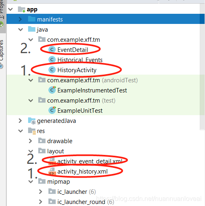
Task: Select the ExampleInstrumentedTest class
Action: pyautogui.click(x=92, y=90)
